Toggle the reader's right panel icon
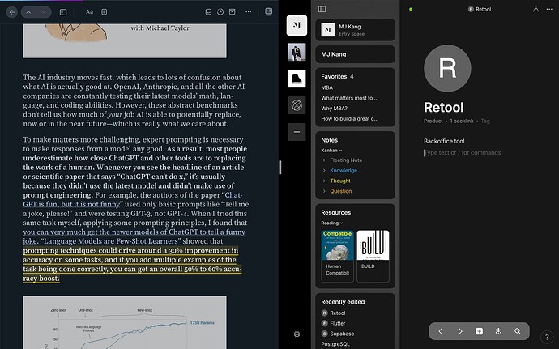The height and width of the screenshot is (349, 559). (x=269, y=12)
